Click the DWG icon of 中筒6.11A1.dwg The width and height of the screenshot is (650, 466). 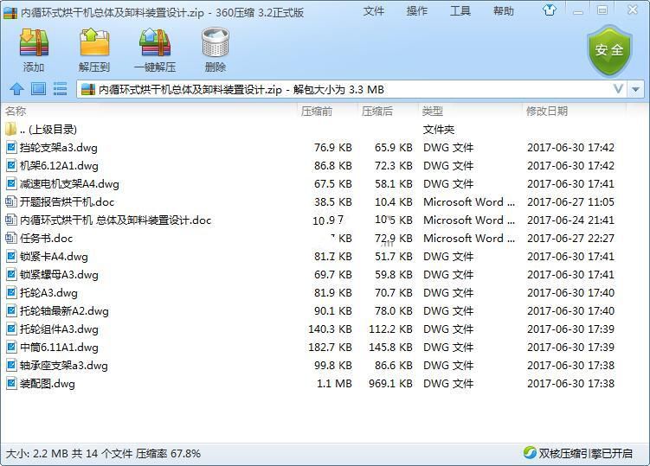pos(11,347)
